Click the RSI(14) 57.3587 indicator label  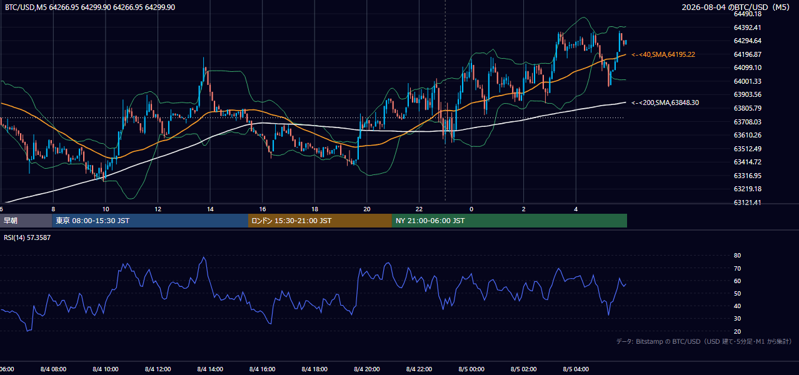28,237
